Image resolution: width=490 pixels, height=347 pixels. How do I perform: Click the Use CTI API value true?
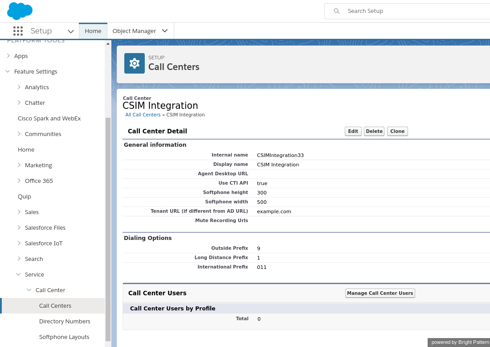click(262, 183)
